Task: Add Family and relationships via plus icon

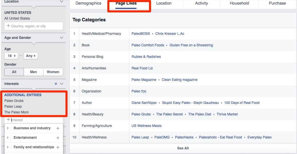Action: (x=58, y=147)
